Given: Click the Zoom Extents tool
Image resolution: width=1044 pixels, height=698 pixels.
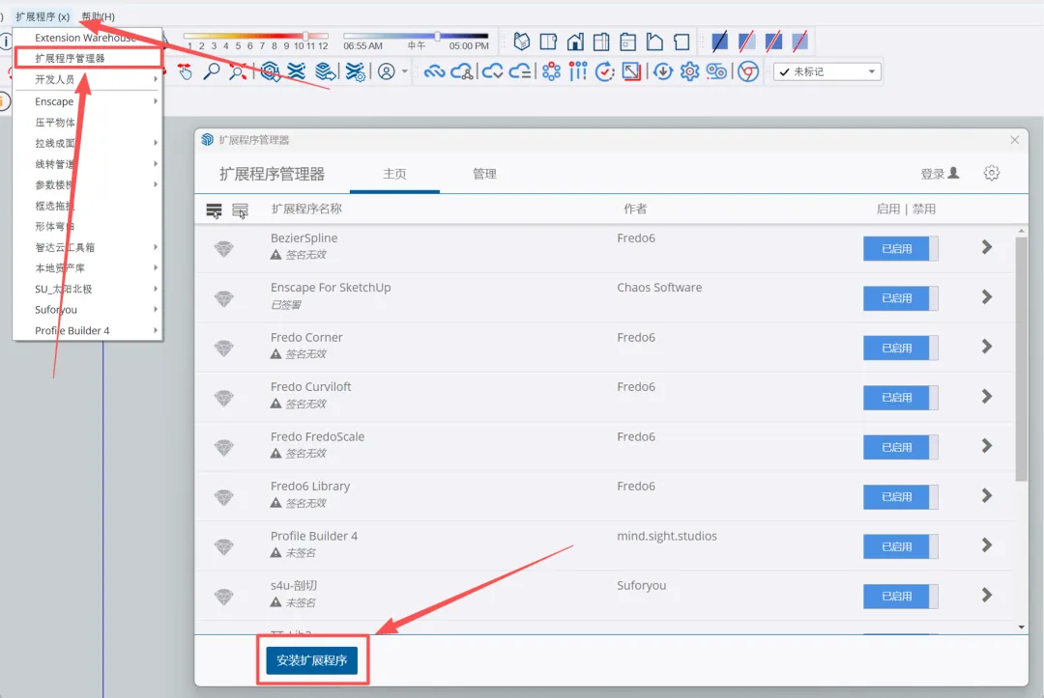Looking at the screenshot, I should pyautogui.click(x=238, y=71).
